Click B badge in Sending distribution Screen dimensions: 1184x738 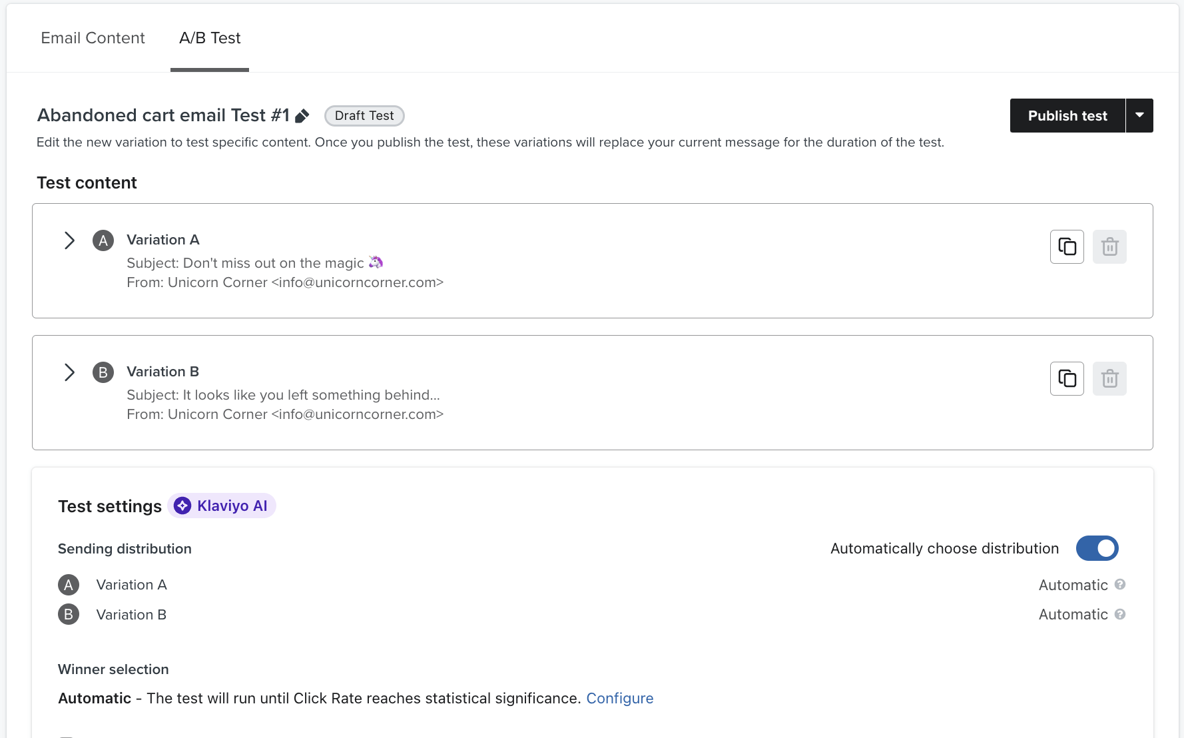69,614
